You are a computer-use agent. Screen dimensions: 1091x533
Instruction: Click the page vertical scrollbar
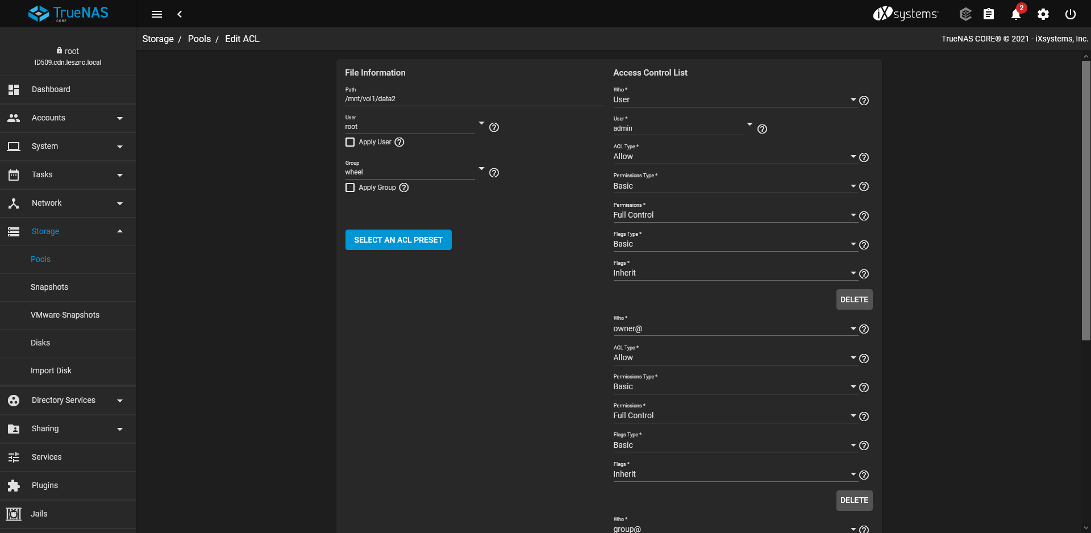(1086, 199)
